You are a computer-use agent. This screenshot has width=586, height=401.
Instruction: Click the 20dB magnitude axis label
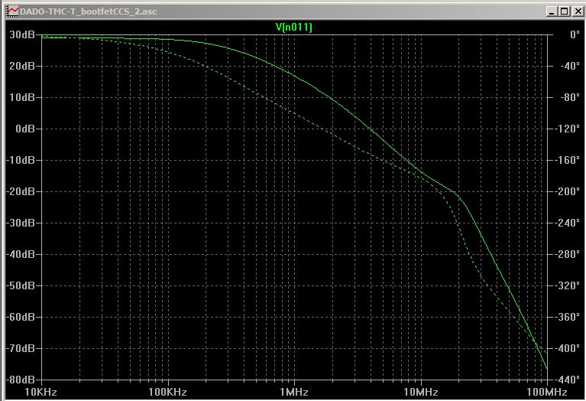[22, 67]
